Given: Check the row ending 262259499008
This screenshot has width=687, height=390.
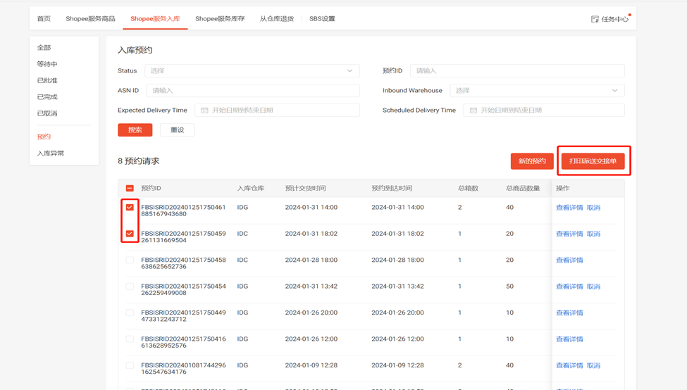Looking at the screenshot, I should coord(130,287).
